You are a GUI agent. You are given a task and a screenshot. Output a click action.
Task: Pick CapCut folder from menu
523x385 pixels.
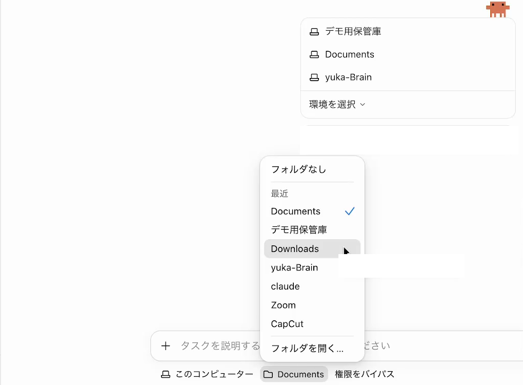point(312,324)
